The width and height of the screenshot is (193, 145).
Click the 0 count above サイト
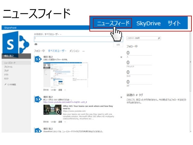click(128, 72)
